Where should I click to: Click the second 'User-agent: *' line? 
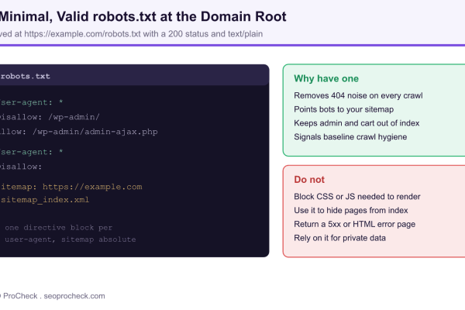pyautogui.click(x=32, y=152)
